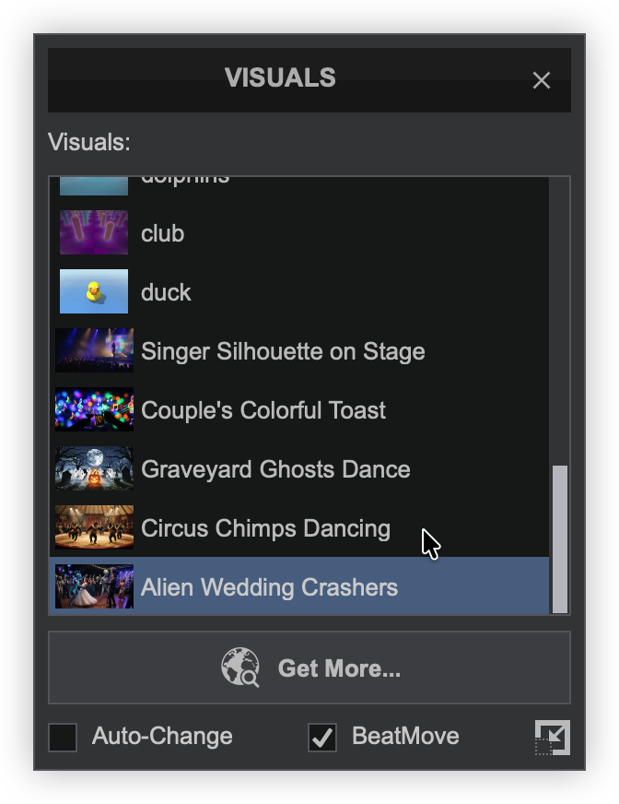Click the Graveyard Ghosts Dance thumbnail

pos(94,469)
